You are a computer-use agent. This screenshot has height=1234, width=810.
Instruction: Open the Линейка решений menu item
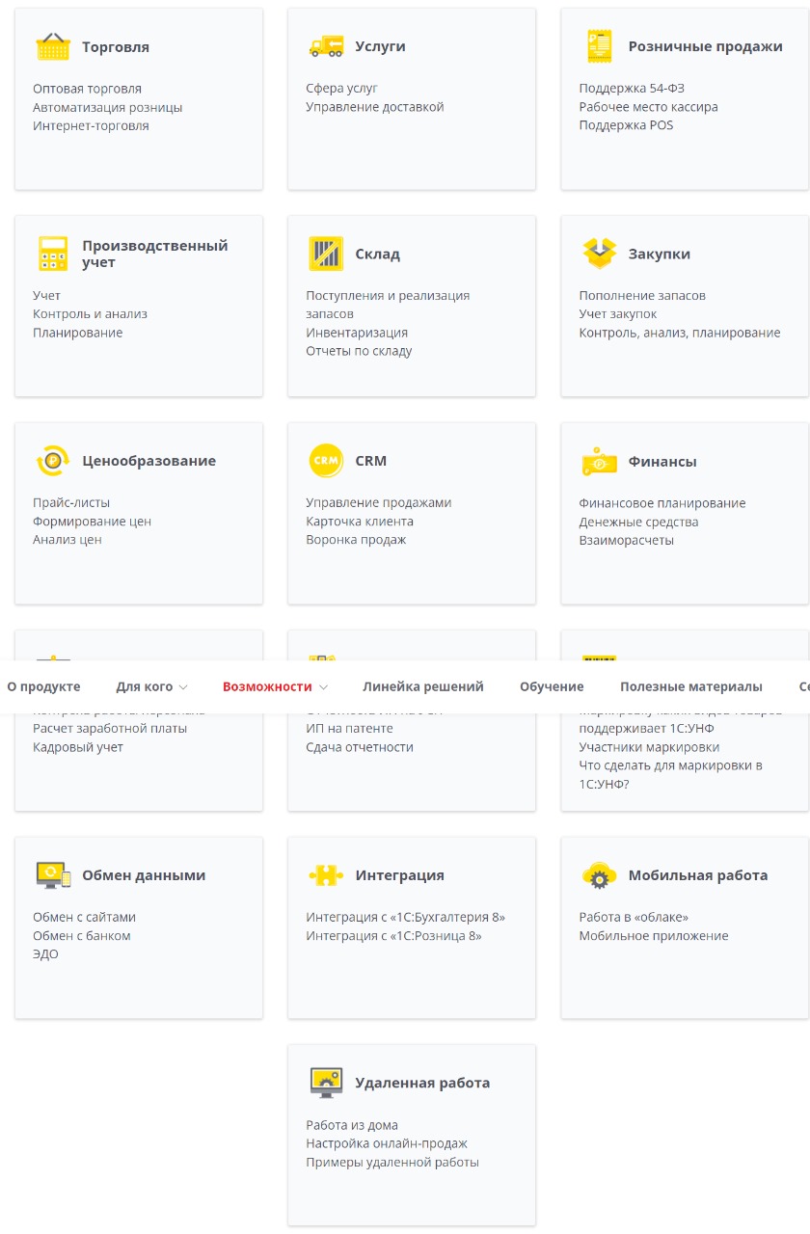tap(422, 686)
